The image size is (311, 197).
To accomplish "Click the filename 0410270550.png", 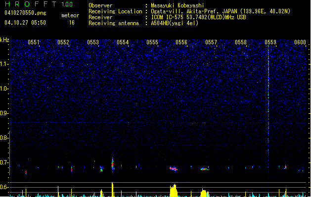I will coord(25,13).
